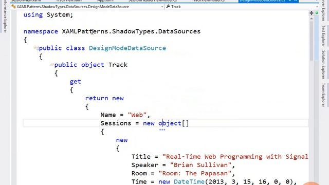Click the smart tag dots under object
Image resolution: width=329 pixels, height=185 pixels.
click(x=162, y=130)
